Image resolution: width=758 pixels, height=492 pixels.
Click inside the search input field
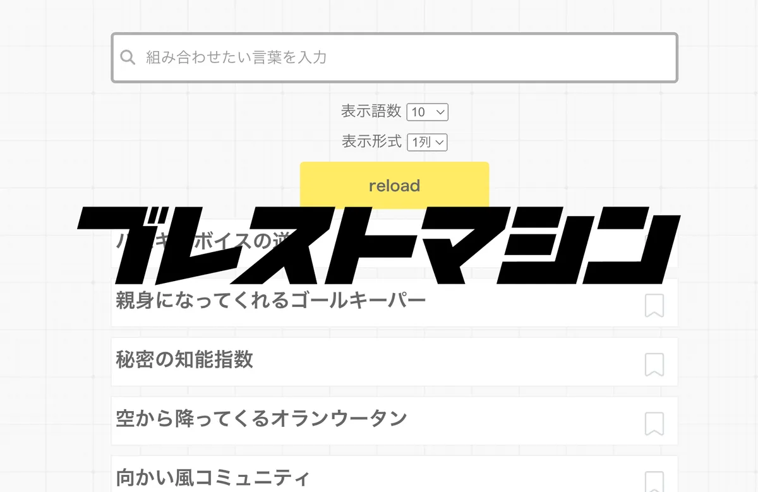(316, 57)
